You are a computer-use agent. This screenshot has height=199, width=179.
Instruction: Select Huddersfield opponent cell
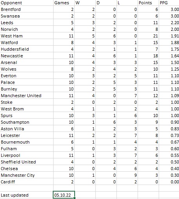pyautogui.click(x=27, y=49)
